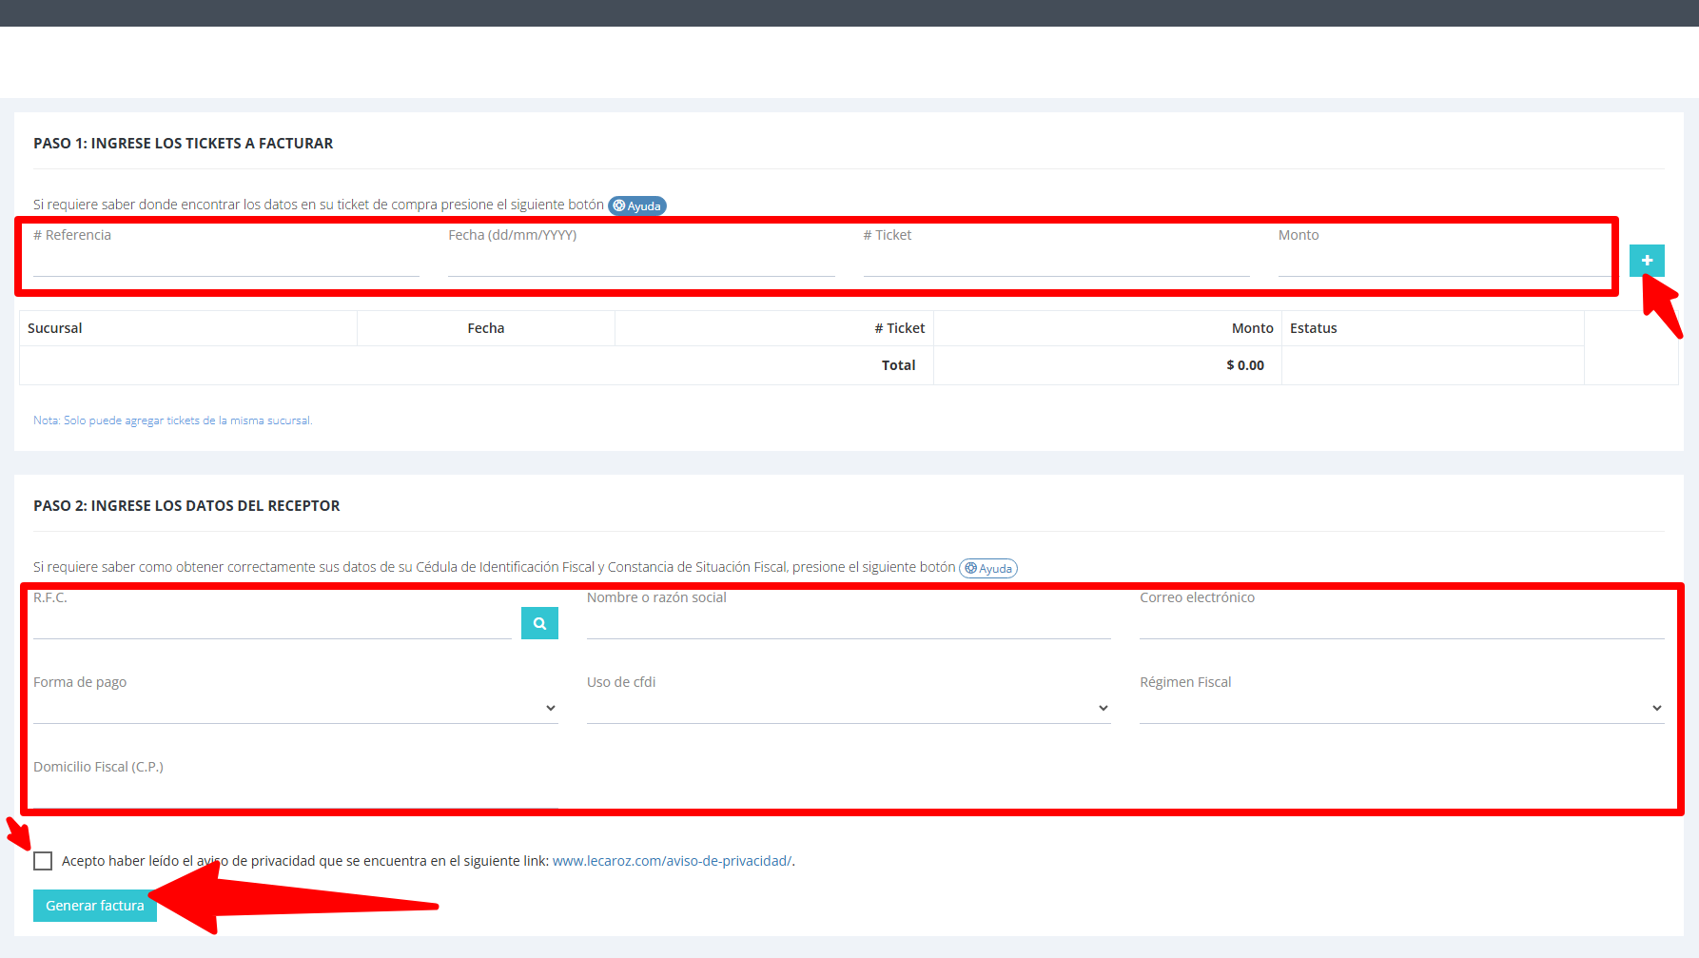Screen dimensions: 1699x958
Task: Click the Estatus column header
Action: (x=1313, y=328)
